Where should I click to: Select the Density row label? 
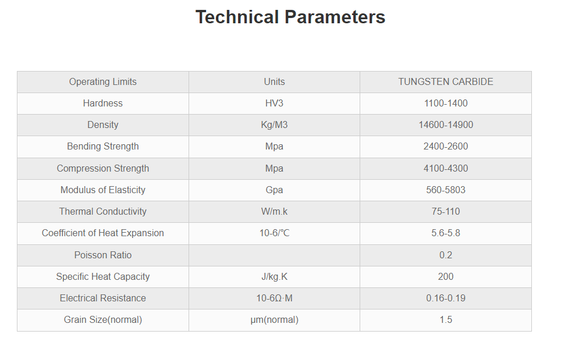click(x=103, y=125)
